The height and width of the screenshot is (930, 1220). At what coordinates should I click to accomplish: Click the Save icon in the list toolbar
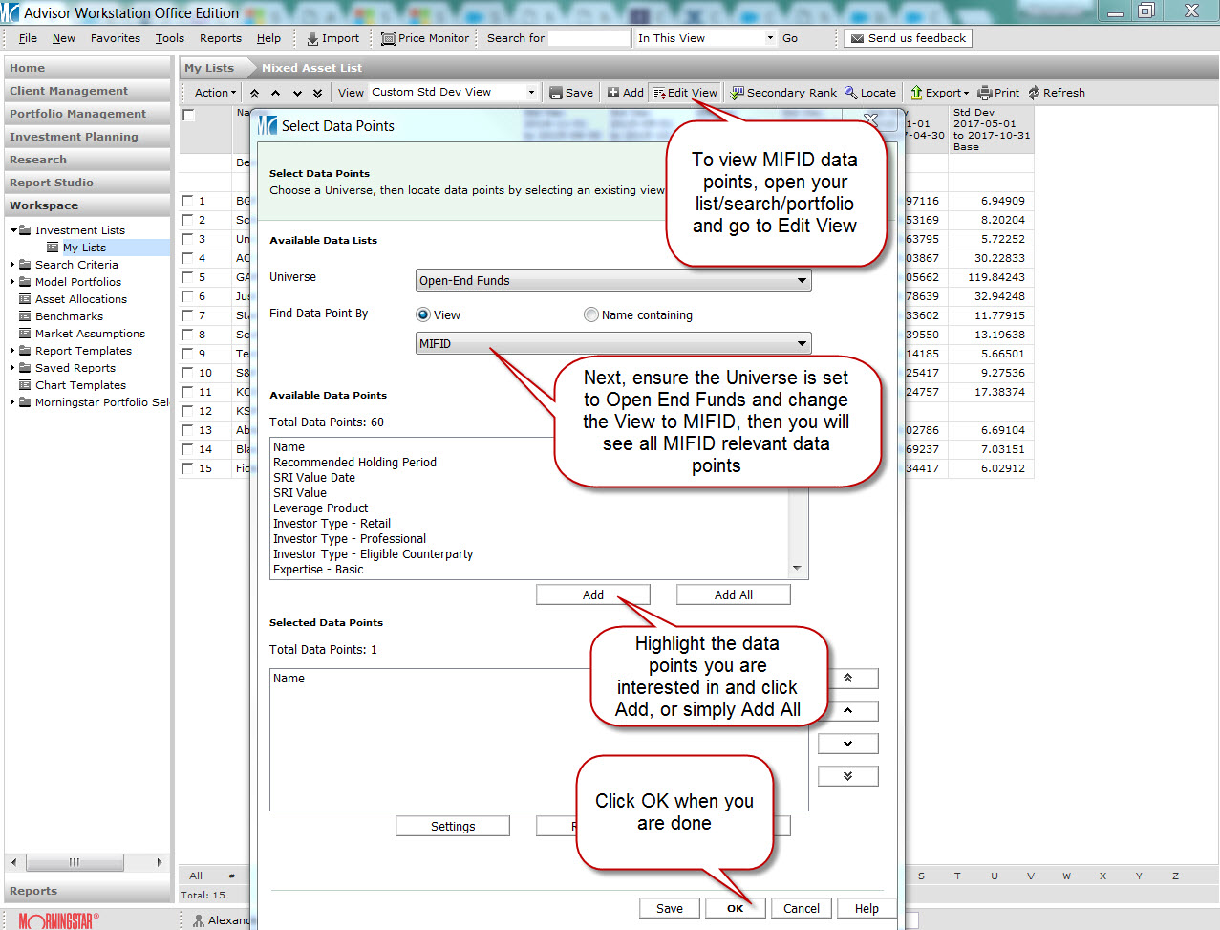coord(556,93)
